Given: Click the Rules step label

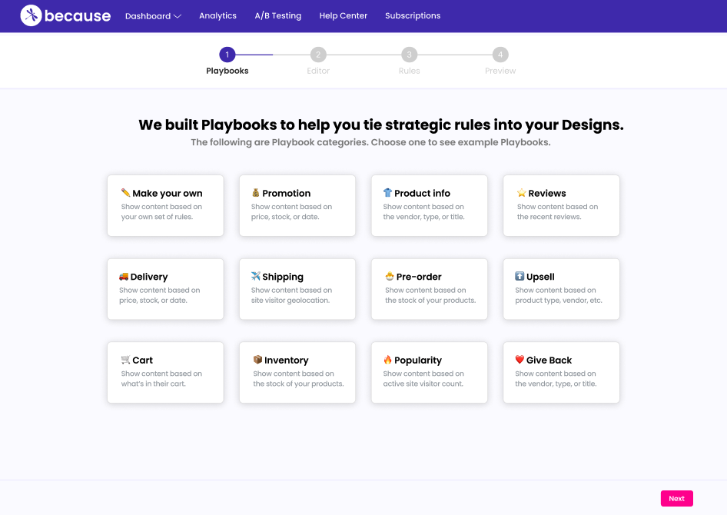Looking at the screenshot, I should point(409,71).
